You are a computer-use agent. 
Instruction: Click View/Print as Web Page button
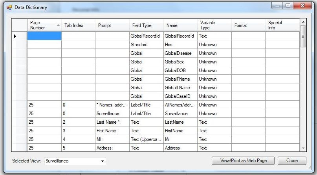(243, 161)
